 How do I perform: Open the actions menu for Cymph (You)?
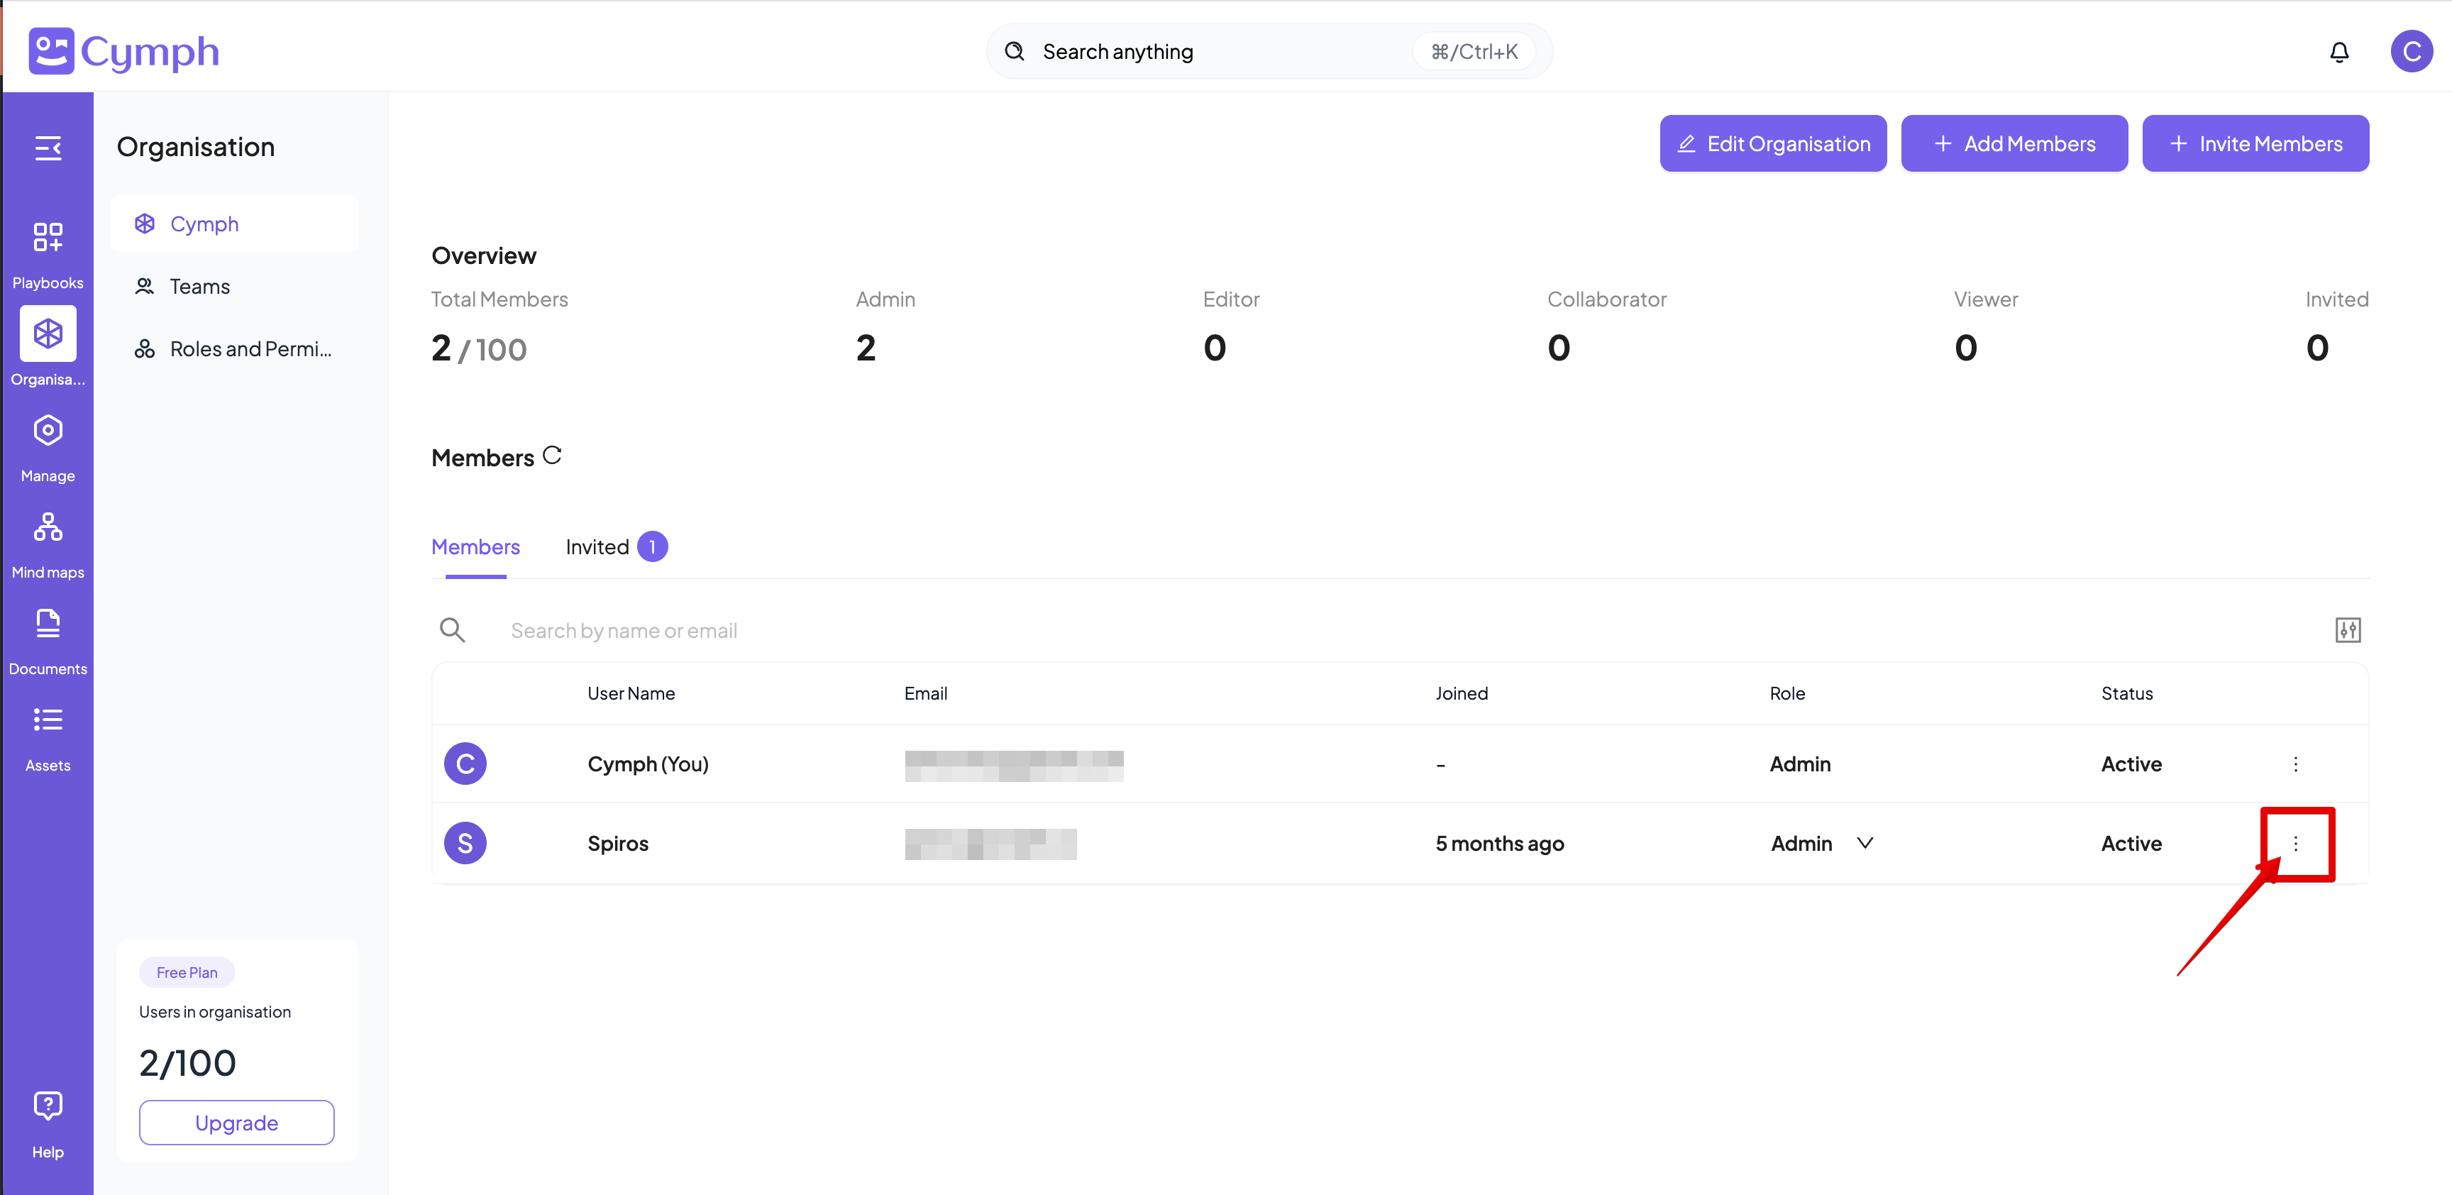tap(2296, 764)
